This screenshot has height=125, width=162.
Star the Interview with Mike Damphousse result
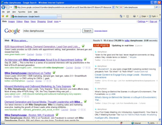coord(85,59)
